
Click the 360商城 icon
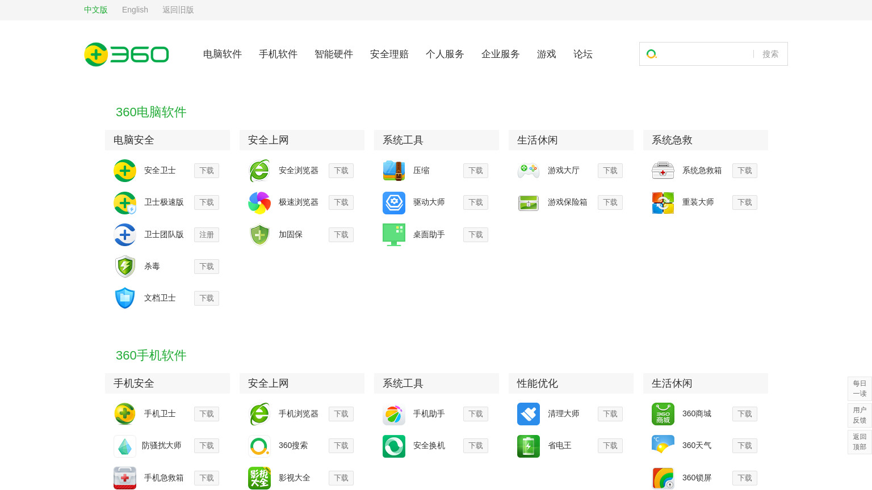click(x=663, y=414)
